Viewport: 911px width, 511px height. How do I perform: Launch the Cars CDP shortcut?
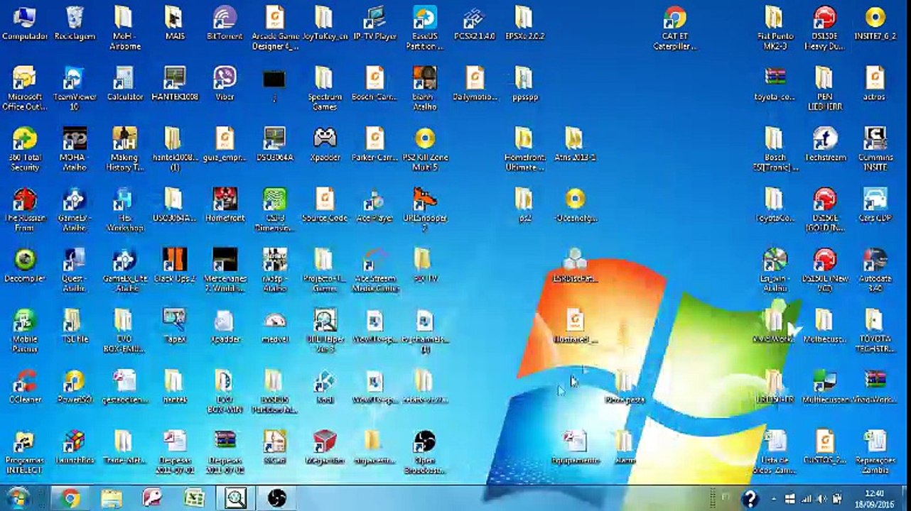[x=875, y=205]
